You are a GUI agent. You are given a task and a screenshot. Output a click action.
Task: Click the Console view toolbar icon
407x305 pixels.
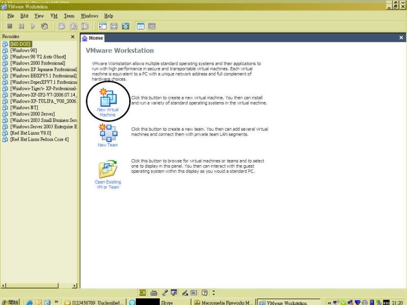tap(152, 26)
